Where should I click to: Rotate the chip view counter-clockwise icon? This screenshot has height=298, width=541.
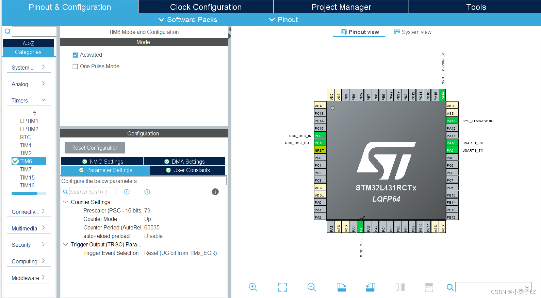(x=371, y=287)
